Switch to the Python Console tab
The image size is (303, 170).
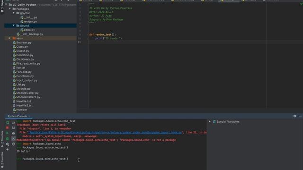[x=18, y=116]
